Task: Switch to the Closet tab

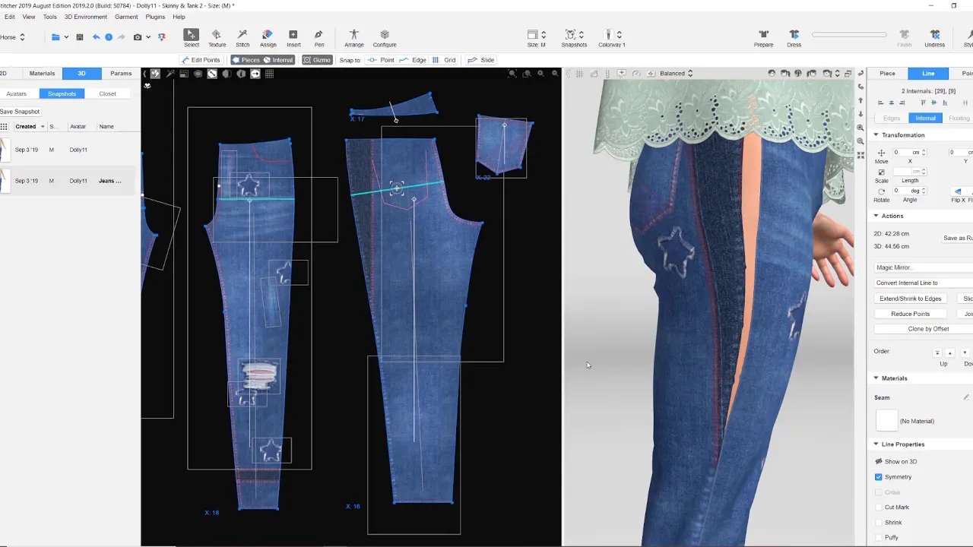Action: 107,93
